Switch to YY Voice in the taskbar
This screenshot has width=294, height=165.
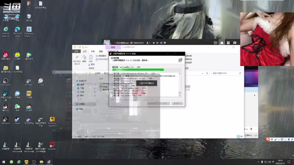(26, 162)
